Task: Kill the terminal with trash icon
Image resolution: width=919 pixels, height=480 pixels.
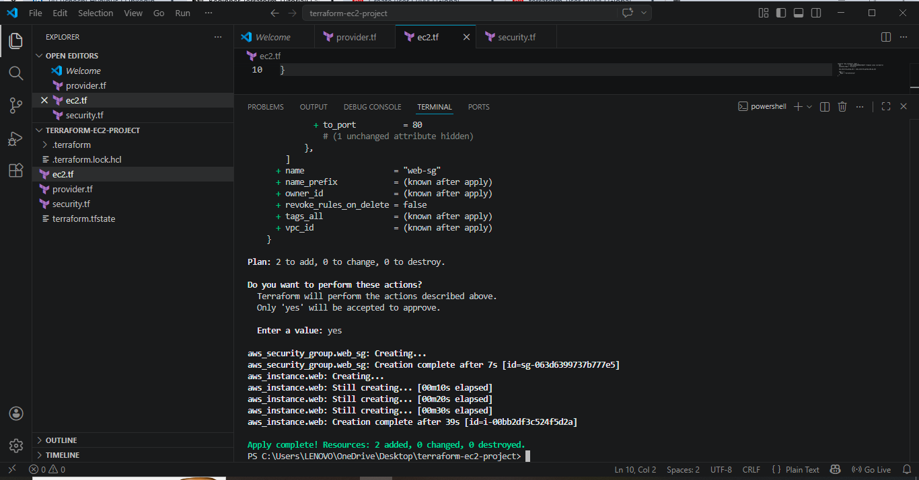Action: tap(842, 106)
